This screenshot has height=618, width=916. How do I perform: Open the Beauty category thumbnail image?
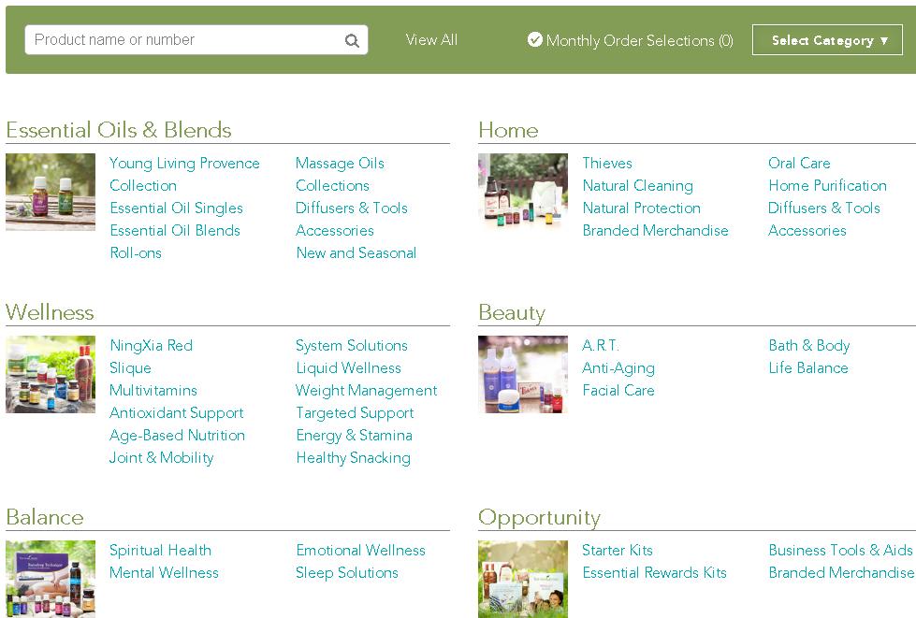[x=523, y=374]
